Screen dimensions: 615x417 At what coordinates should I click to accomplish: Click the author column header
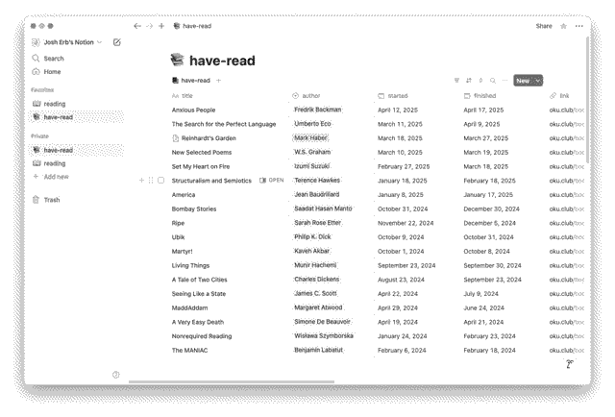(307, 96)
